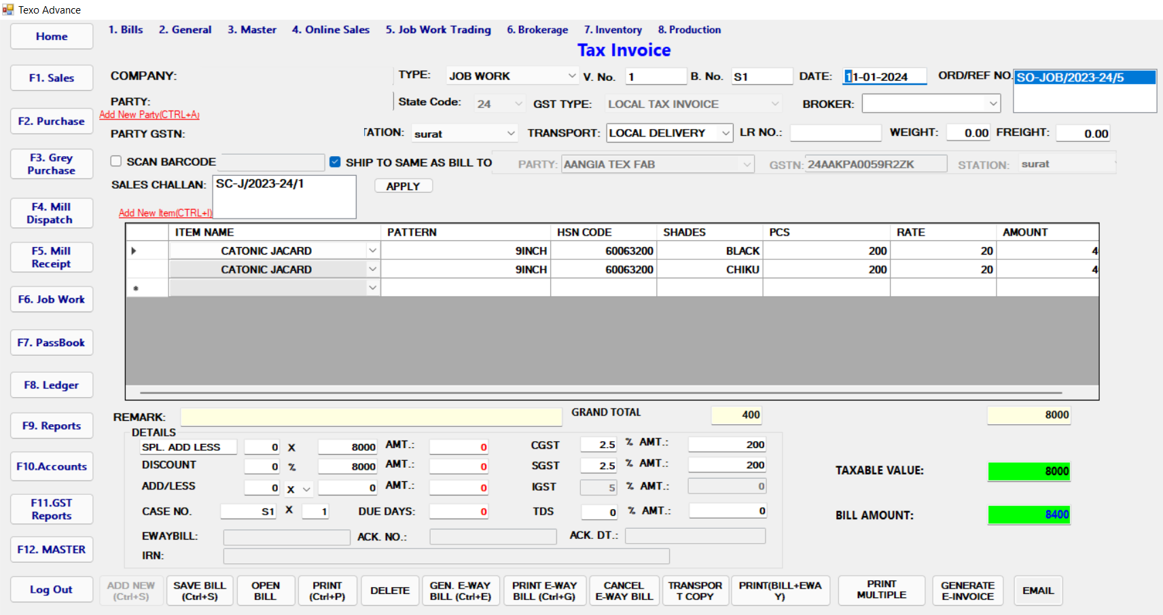Open F9. Reports
This screenshot has width=1163, height=615.
click(52, 426)
